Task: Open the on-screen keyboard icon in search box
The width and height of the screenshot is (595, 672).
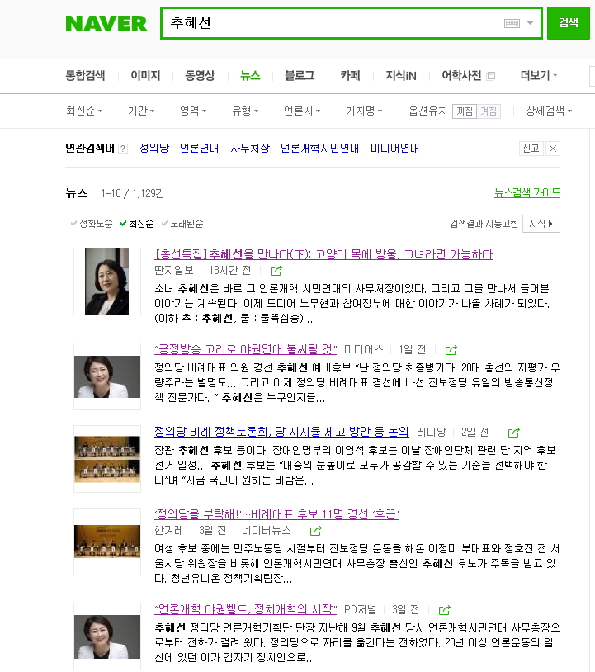Action: (512, 23)
